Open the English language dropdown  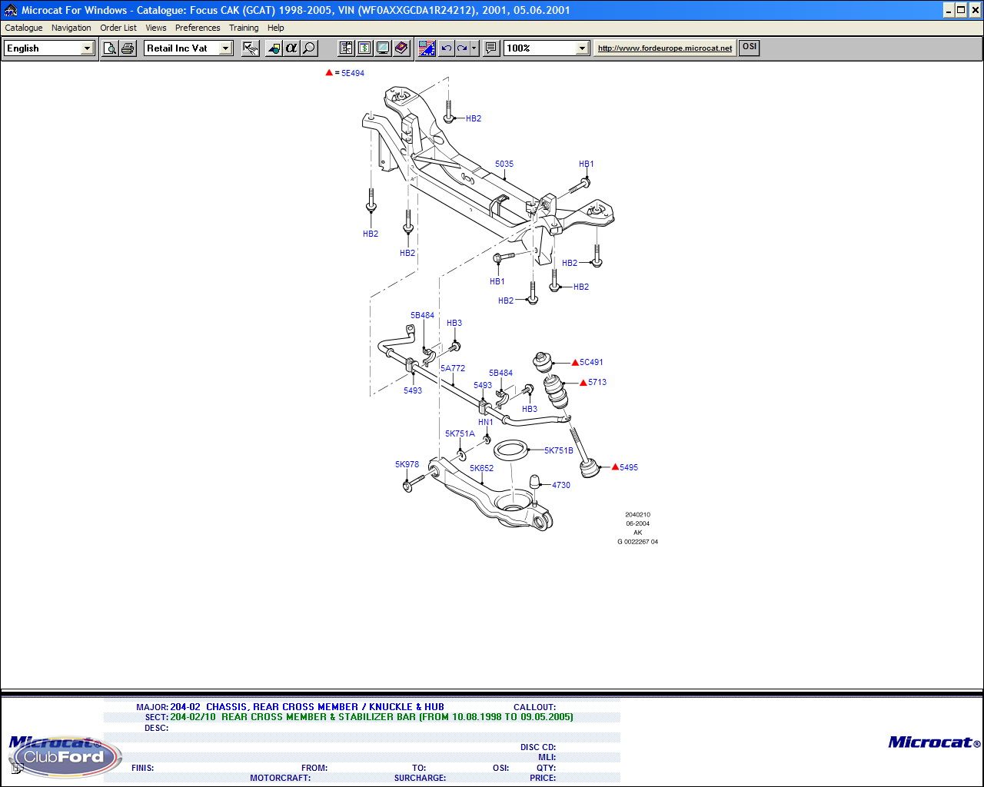pos(87,48)
